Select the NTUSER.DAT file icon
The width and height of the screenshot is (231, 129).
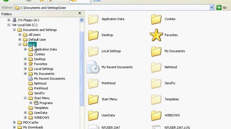(94, 127)
